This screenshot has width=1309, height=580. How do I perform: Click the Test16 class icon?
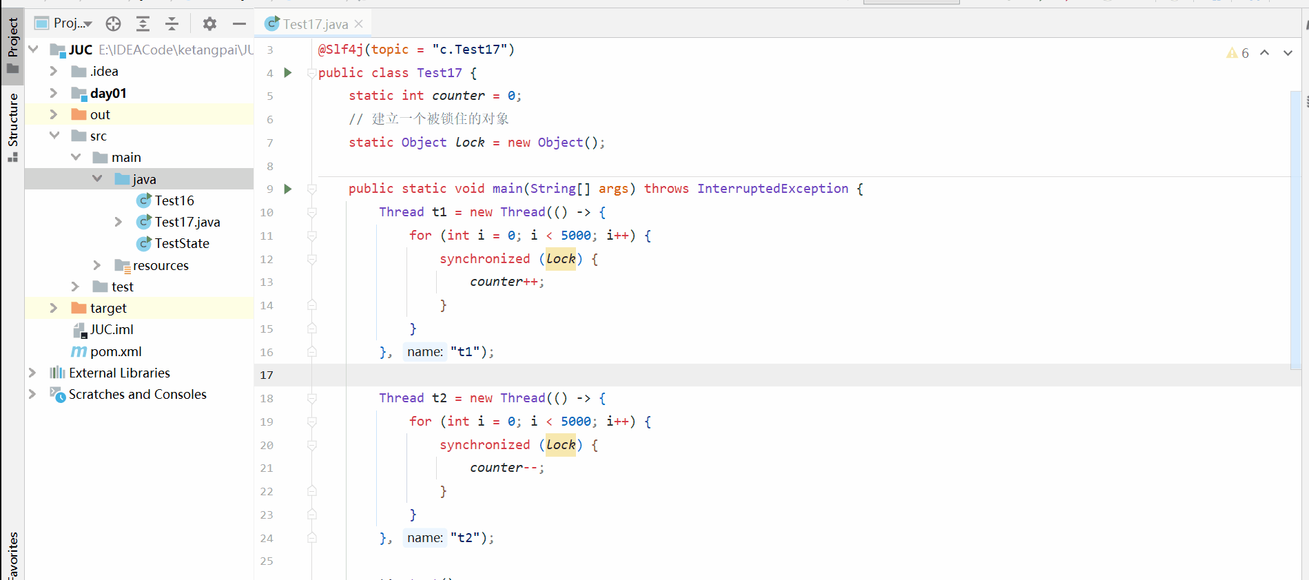(x=144, y=200)
